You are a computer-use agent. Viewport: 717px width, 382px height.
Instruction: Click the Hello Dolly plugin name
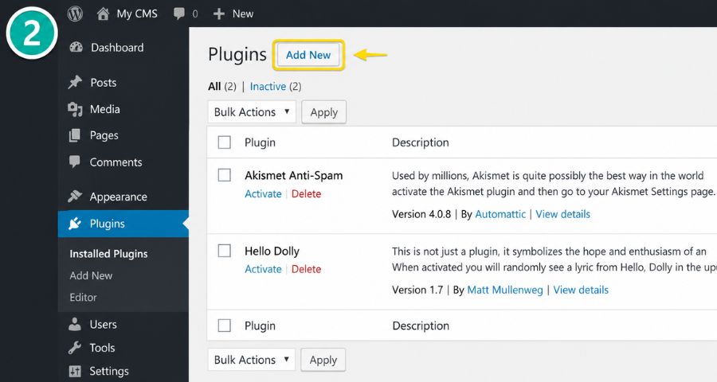[272, 251]
